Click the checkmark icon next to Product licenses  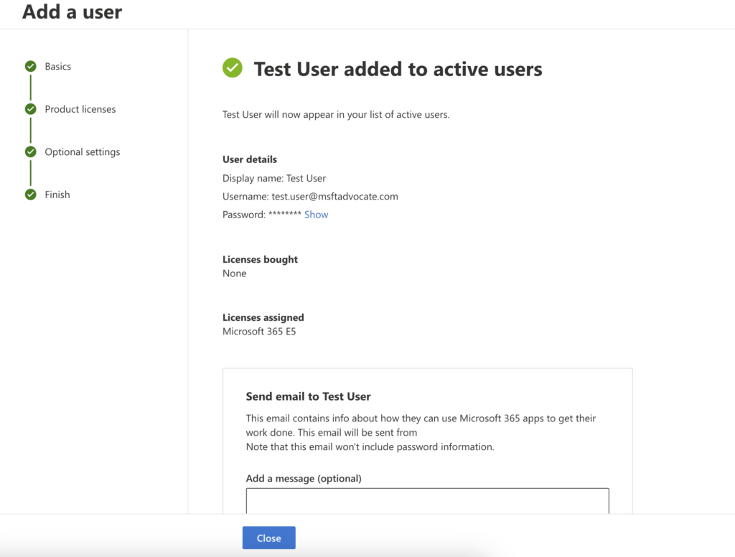30,109
